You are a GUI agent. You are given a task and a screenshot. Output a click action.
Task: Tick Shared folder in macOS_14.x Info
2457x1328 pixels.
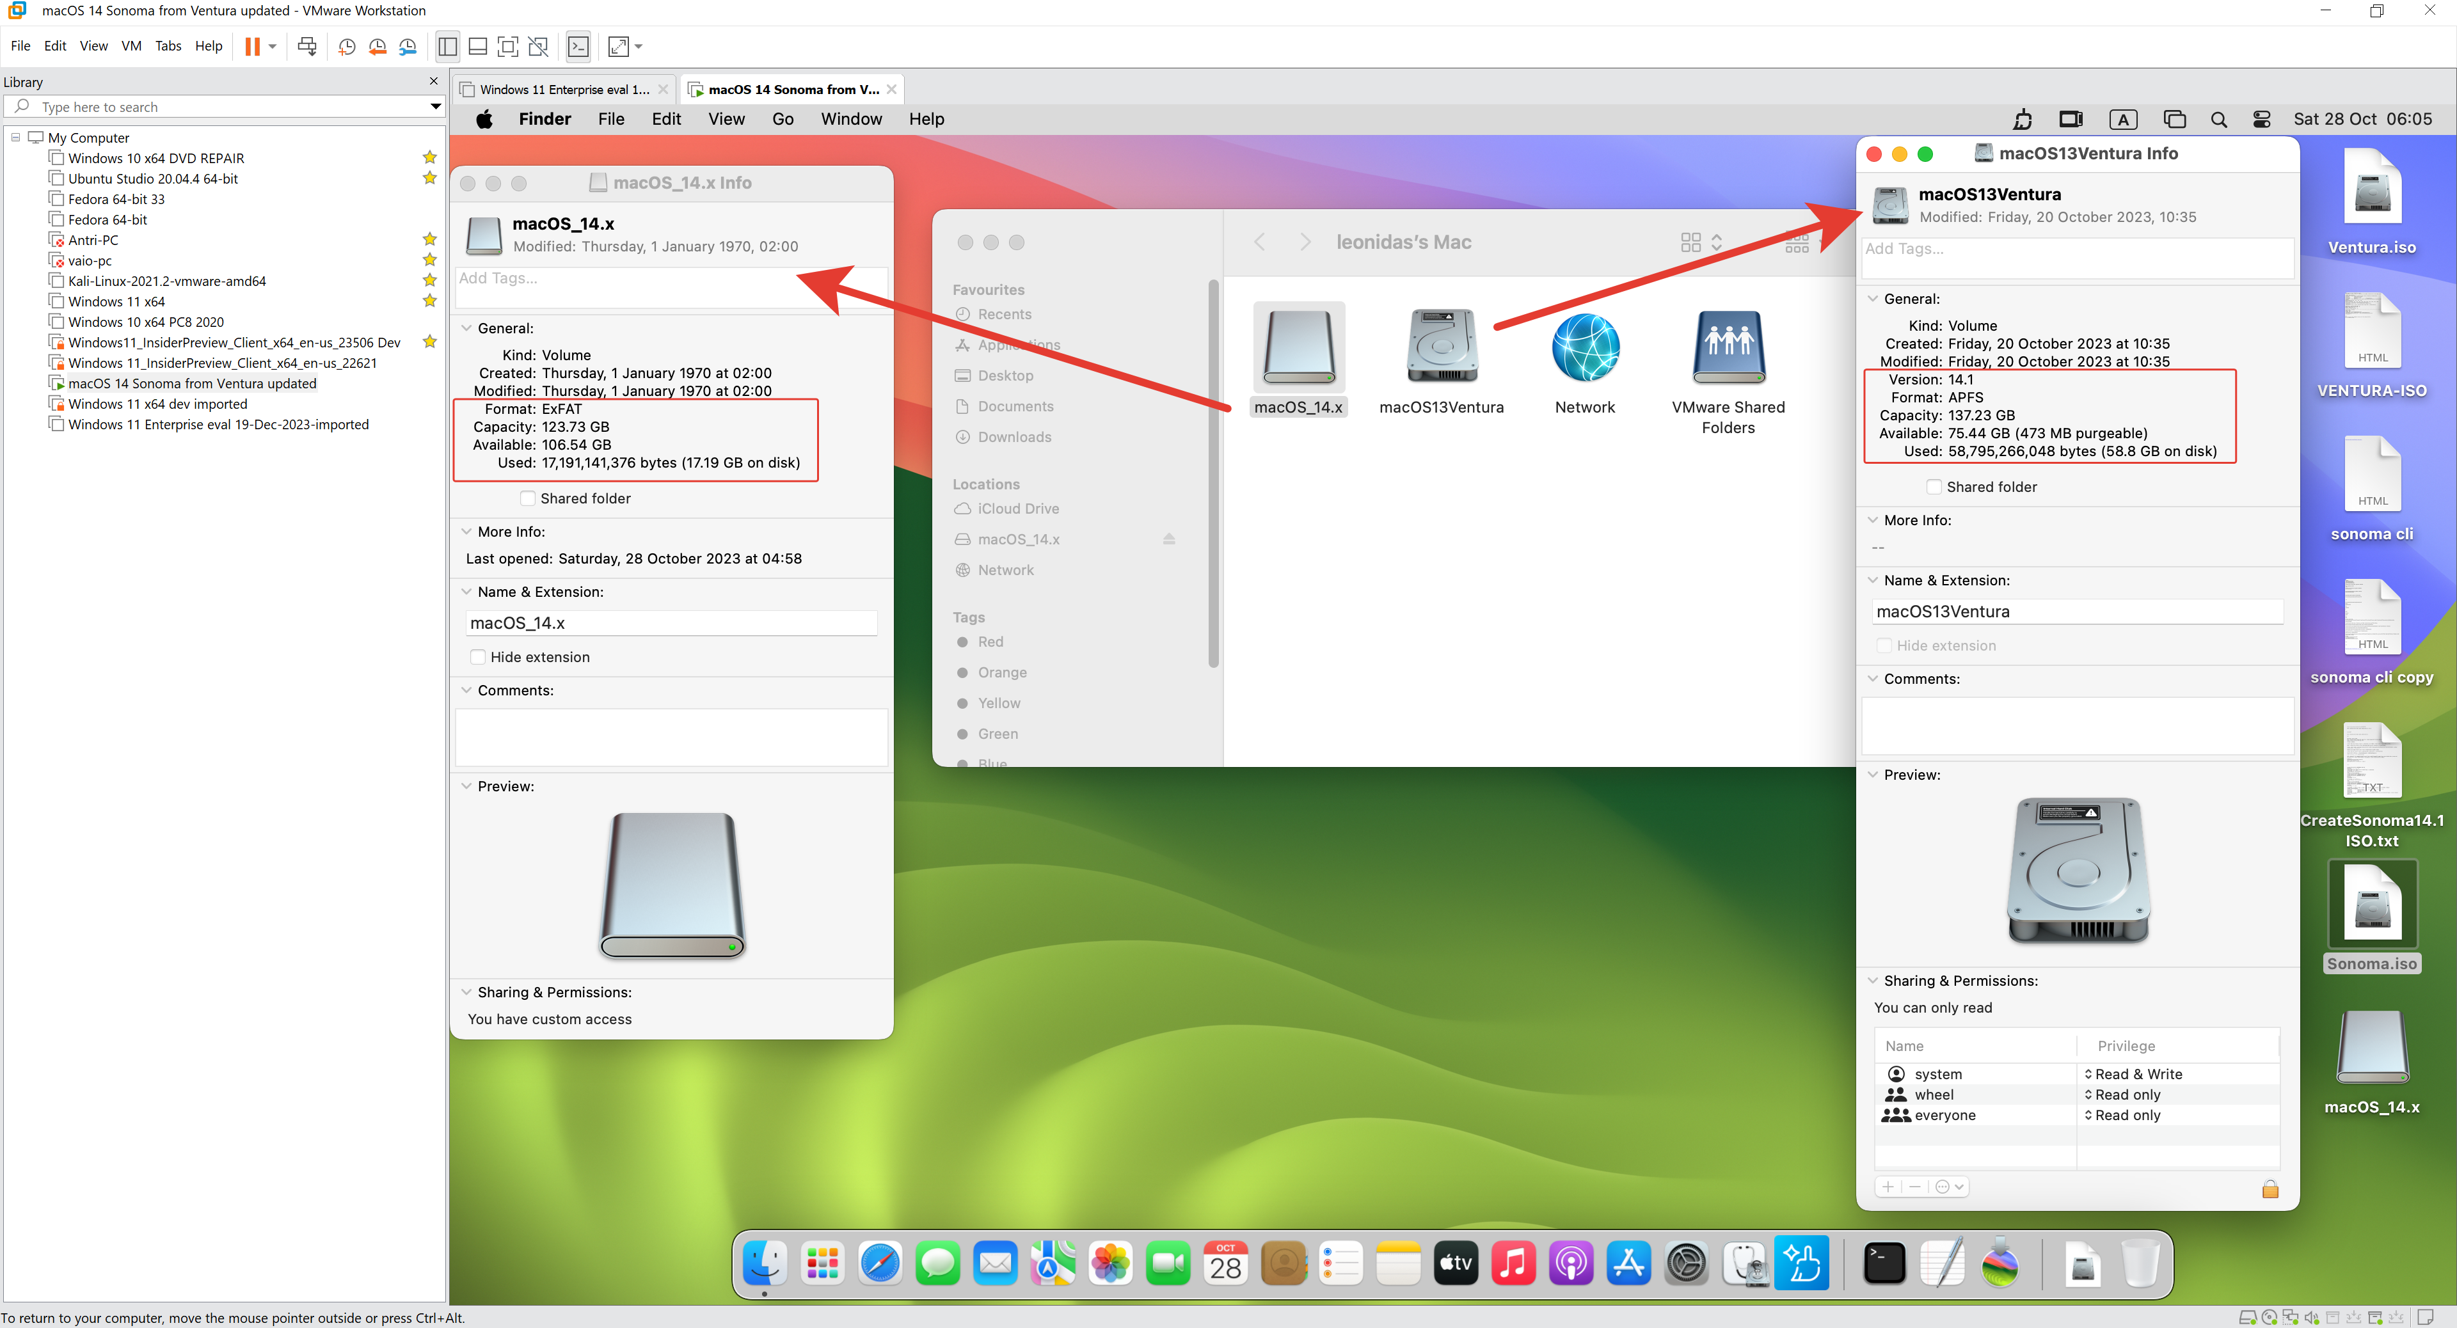pyautogui.click(x=527, y=498)
